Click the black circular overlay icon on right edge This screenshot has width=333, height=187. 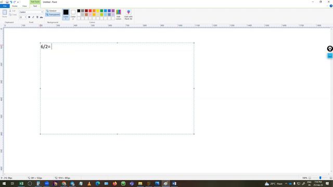[x=330, y=49]
